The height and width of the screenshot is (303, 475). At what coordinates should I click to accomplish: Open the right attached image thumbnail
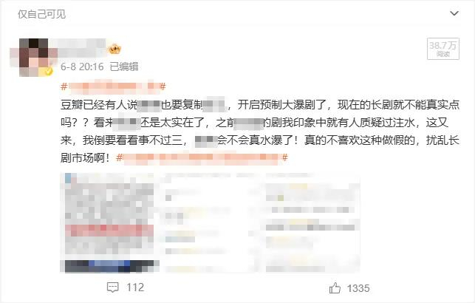click(x=310, y=222)
